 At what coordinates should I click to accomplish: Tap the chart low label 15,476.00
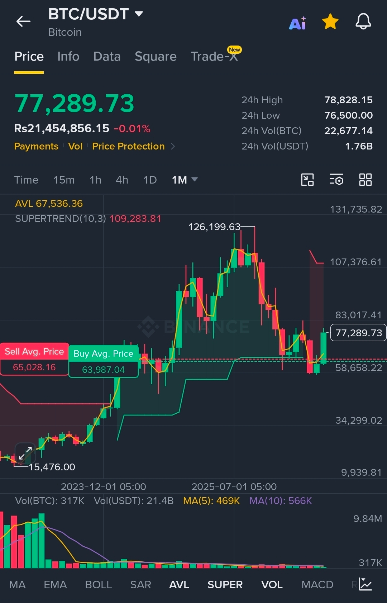52,467
